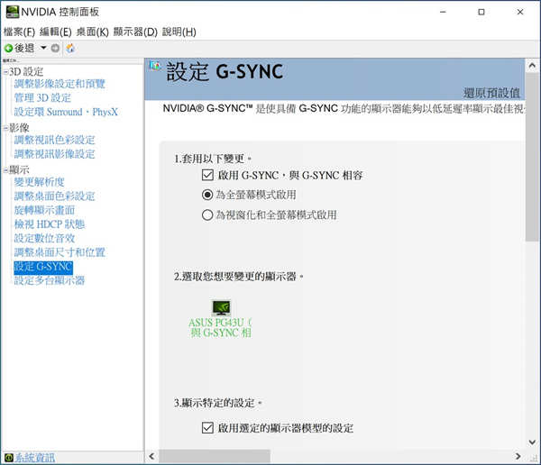Click the G-SYNC page header icon
Viewport: 541px width, 465px height.
click(155, 65)
